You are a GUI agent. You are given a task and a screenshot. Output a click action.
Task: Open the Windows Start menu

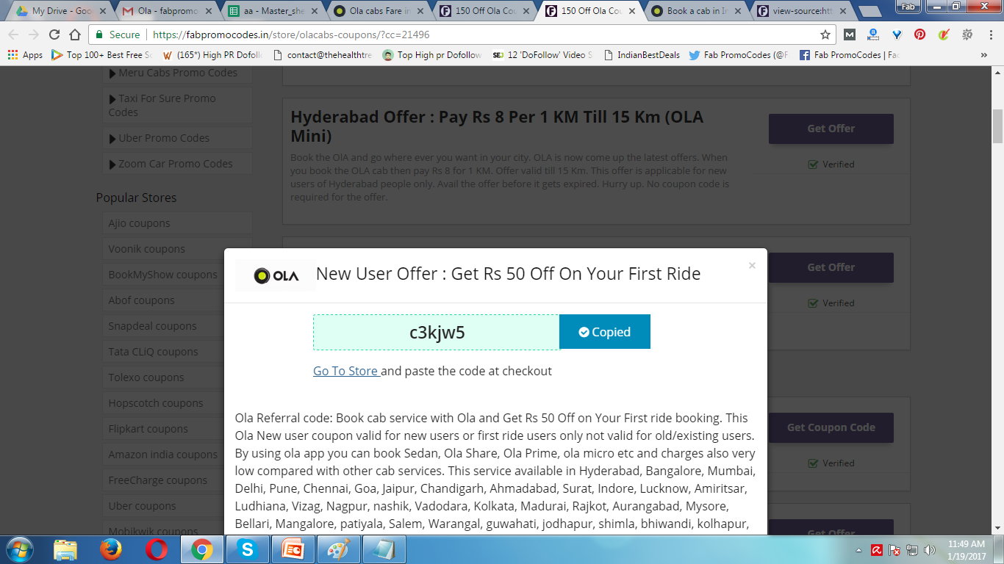pos(18,549)
